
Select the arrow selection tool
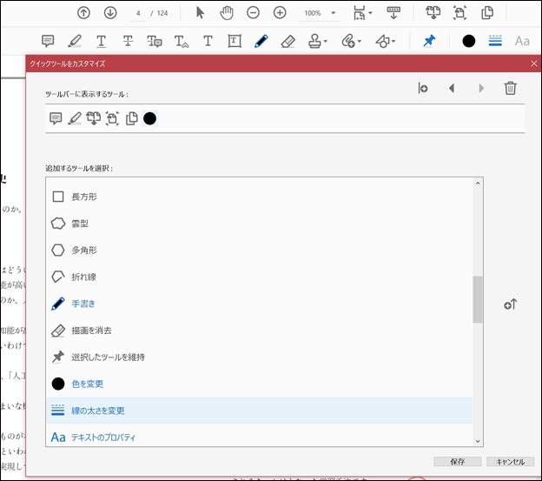pos(200,13)
